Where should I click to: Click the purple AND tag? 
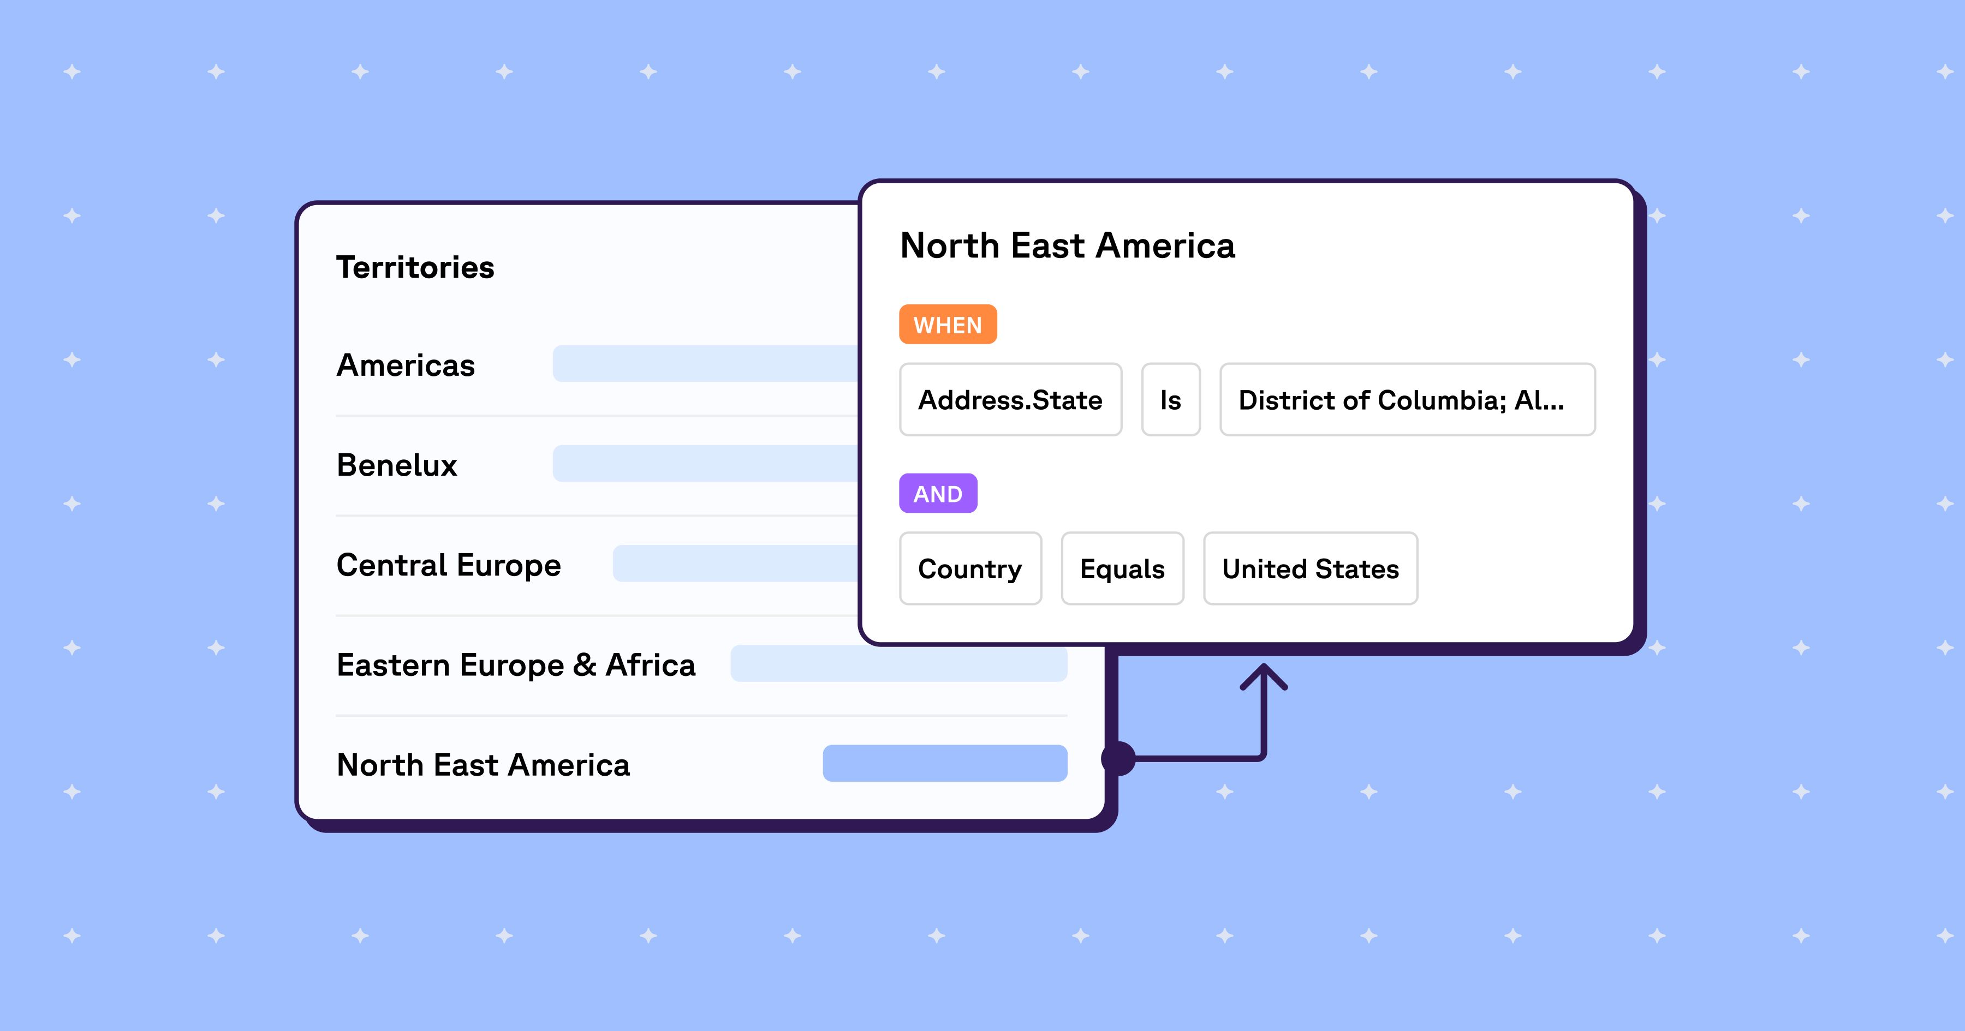pyautogui.click(x=938, y=493)
